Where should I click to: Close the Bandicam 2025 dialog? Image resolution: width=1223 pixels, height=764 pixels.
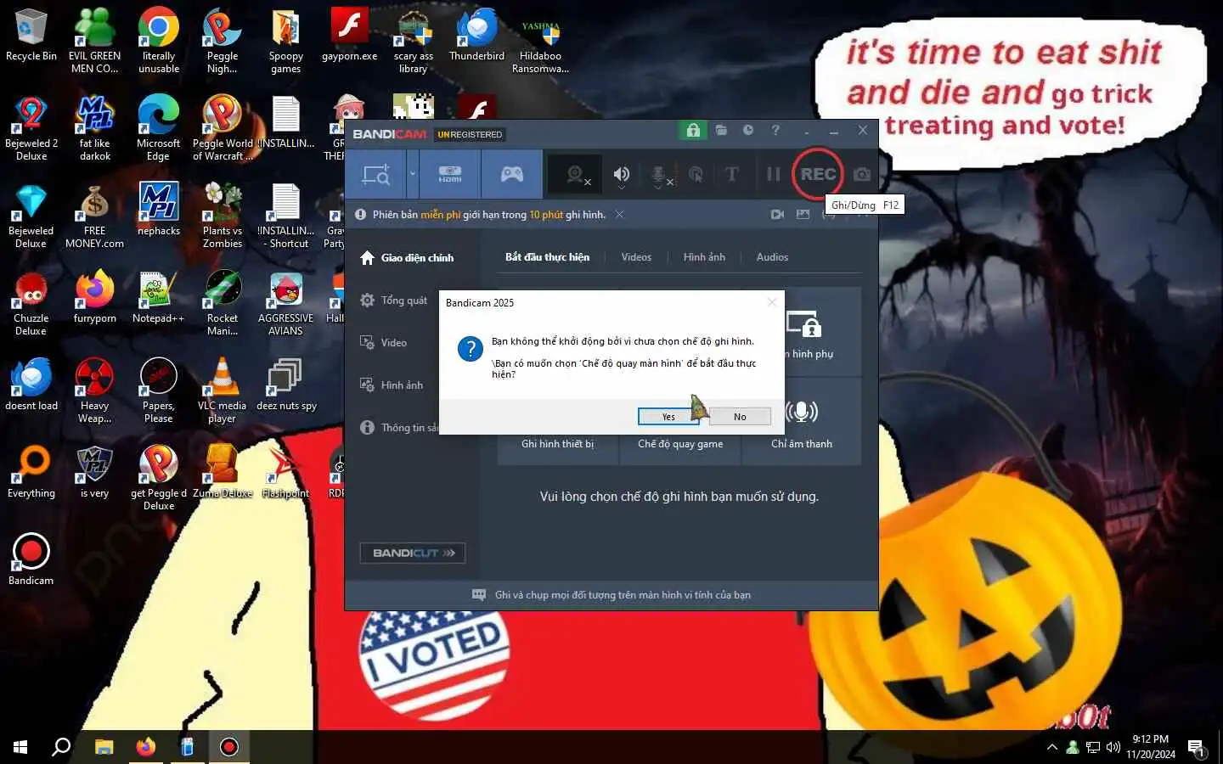tap(771, 302)
